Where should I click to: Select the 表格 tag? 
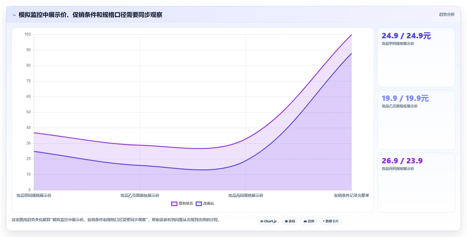coord(290,221)
